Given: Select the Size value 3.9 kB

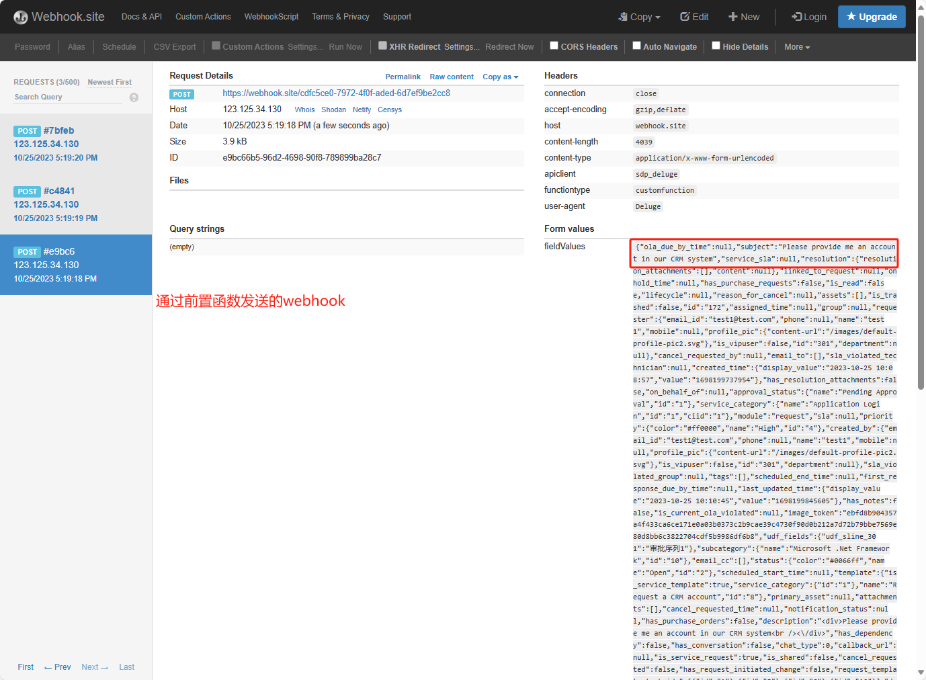Looking at the screenshot, I should [235, 142].
